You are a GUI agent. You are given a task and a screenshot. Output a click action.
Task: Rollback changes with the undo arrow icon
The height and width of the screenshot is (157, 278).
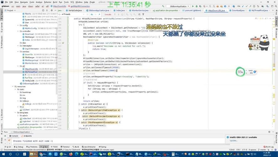[258, 6]
